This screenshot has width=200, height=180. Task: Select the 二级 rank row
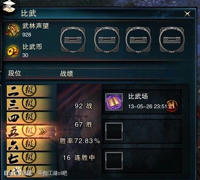pyautogui.click(x=30, y=91)
